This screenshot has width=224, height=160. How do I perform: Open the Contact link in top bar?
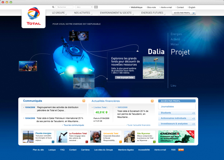click(x=180, y=7)
